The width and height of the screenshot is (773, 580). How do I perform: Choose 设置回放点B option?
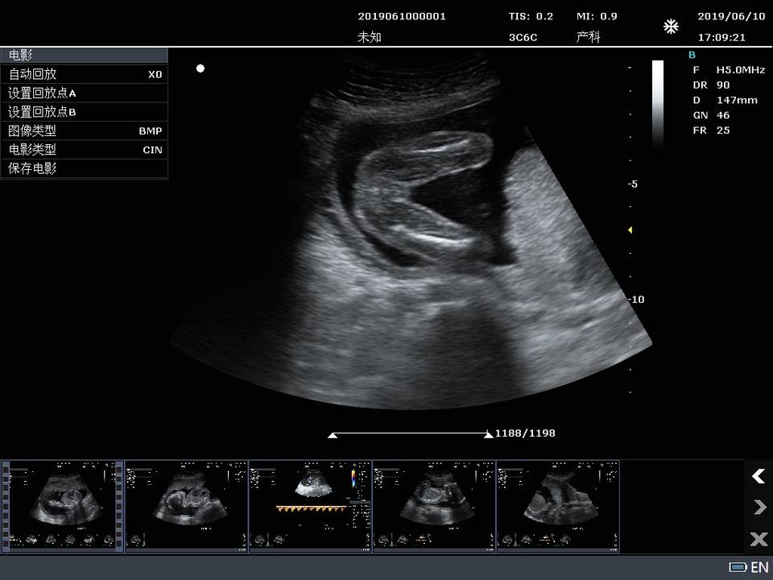[84, 112]
